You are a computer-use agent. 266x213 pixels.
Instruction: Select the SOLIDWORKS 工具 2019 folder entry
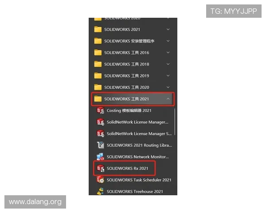coord(126,76)
